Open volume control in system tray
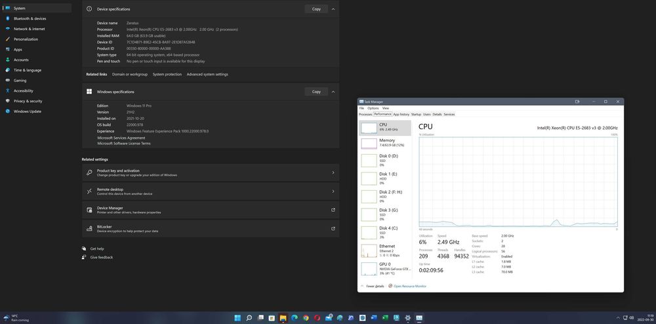The height and width of the screenshot is (324, 656). (x=631, y=318)
